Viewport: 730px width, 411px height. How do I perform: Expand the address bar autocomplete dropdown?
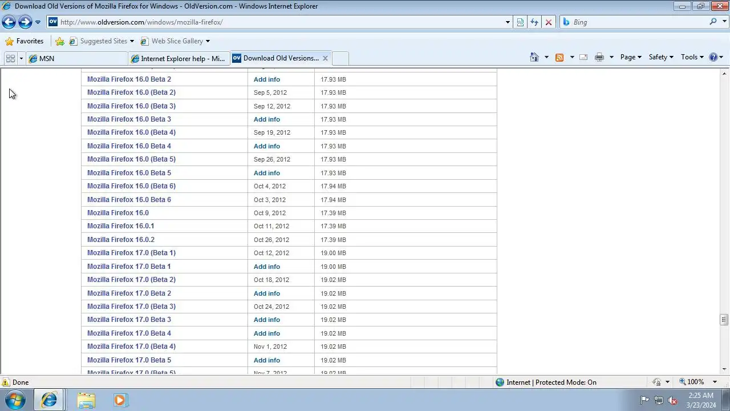click(508, 22)
